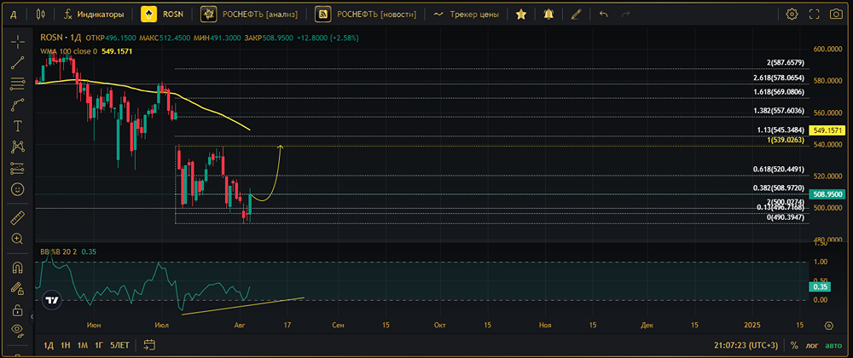Click the Авг label on the time axis

pyautogui.click(x=240, y=326)
